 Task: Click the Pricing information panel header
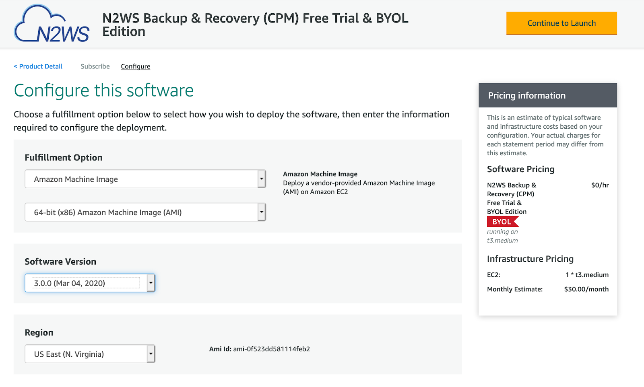(x=548, y=95)
